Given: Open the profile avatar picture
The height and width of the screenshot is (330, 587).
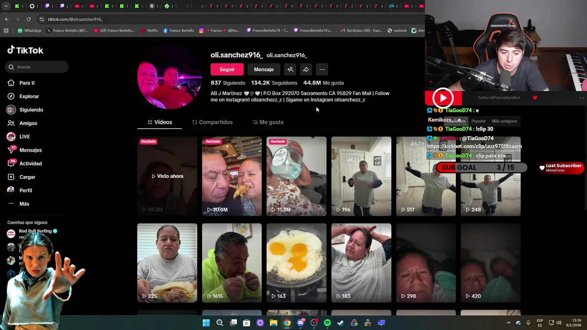Looking at the screenshot, I should pos(170,77).
